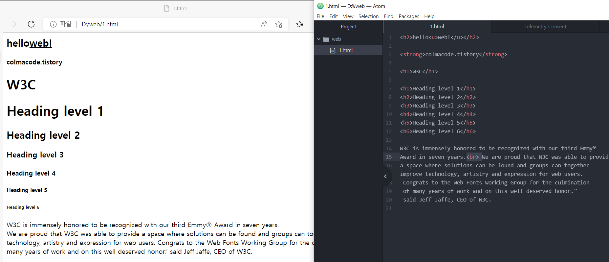The height and width of the screenshot is (262, 609).
Task: Click 'Heading level 5' in browser page
Action: (x=27, y=190)
